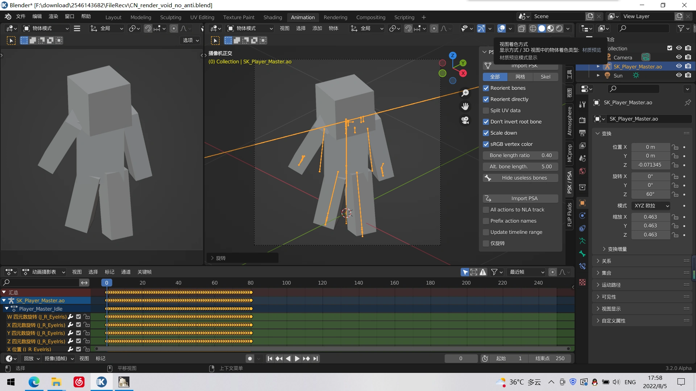Screen dimensions: 696x391
Task: Click Import PSA button
Action: [x=520, y=198]
